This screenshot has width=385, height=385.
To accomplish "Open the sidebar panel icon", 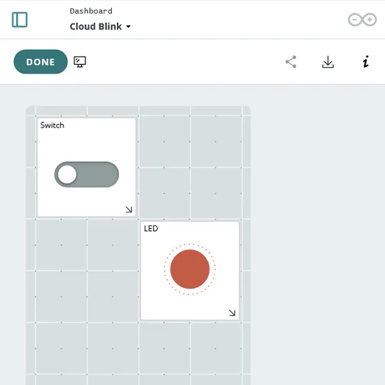I will tap(20, 20).
